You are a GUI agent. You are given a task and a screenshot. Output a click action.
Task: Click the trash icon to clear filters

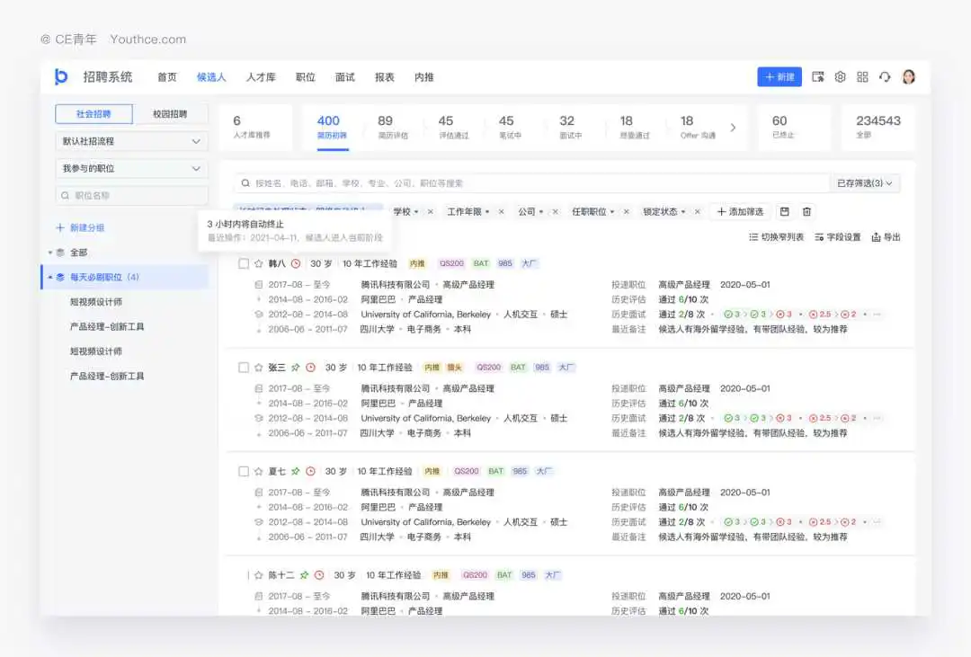[806, 212]
